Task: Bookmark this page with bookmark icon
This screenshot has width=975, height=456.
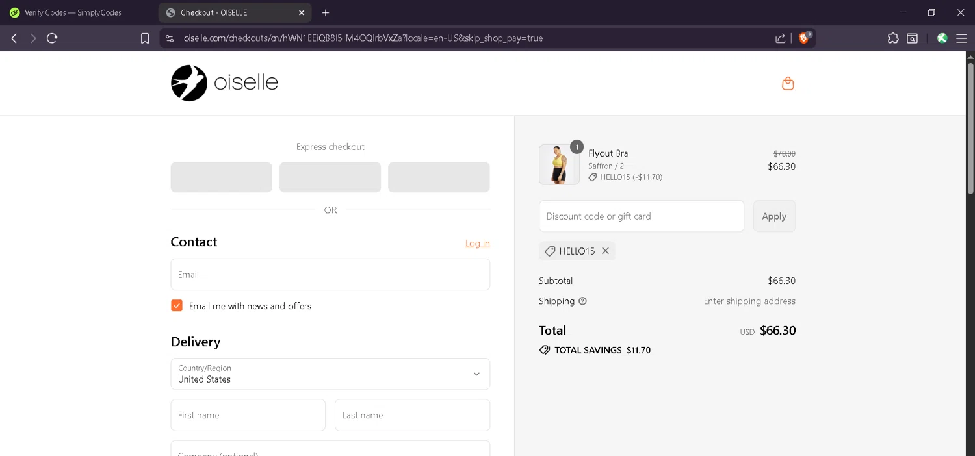Action: 145,38
